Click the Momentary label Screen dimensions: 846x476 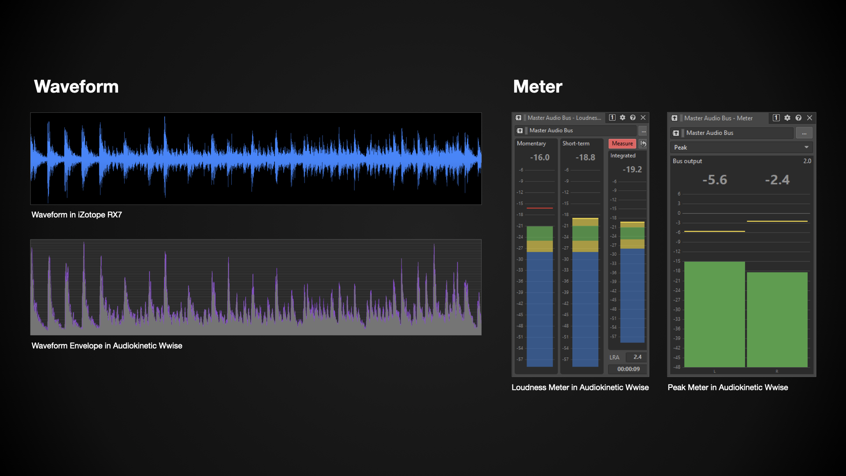[531, 144]
